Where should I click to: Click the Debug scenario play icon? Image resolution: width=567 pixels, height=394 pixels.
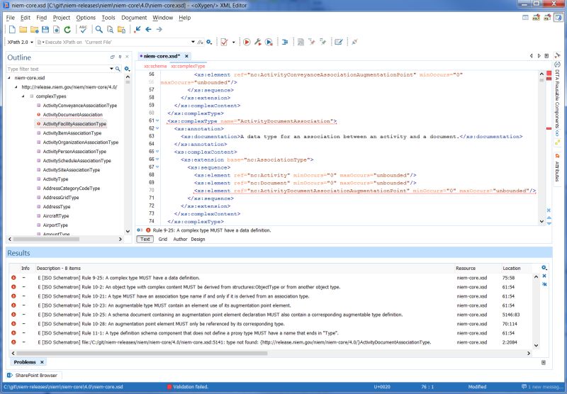click(269, 43)
